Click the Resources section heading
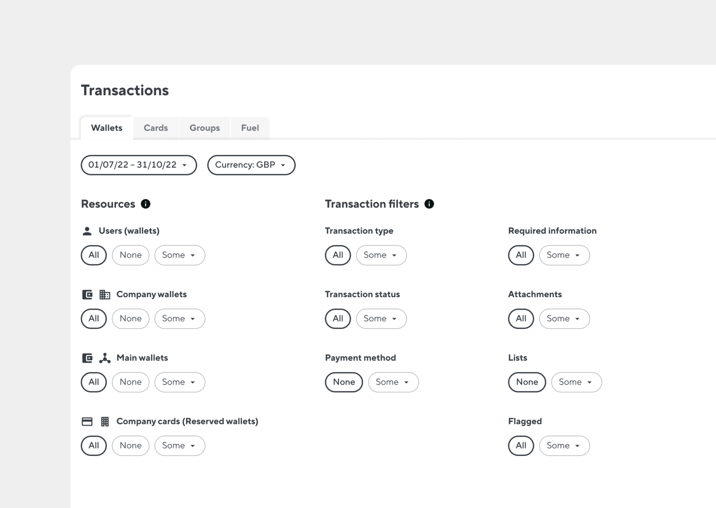This screenshot has height=508, width=716. [x=108, y=204]
